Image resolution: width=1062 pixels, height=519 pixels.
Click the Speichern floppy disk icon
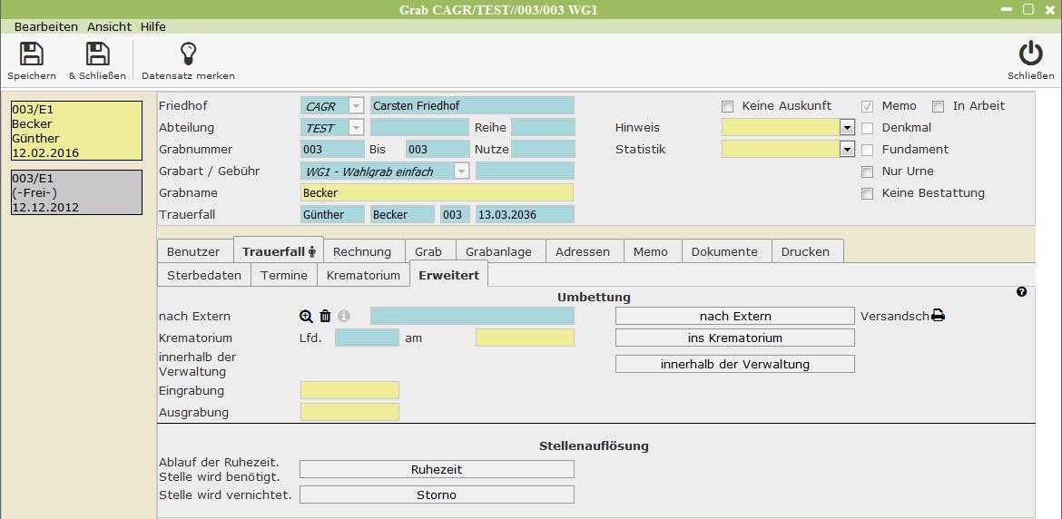tap(32, 54)
